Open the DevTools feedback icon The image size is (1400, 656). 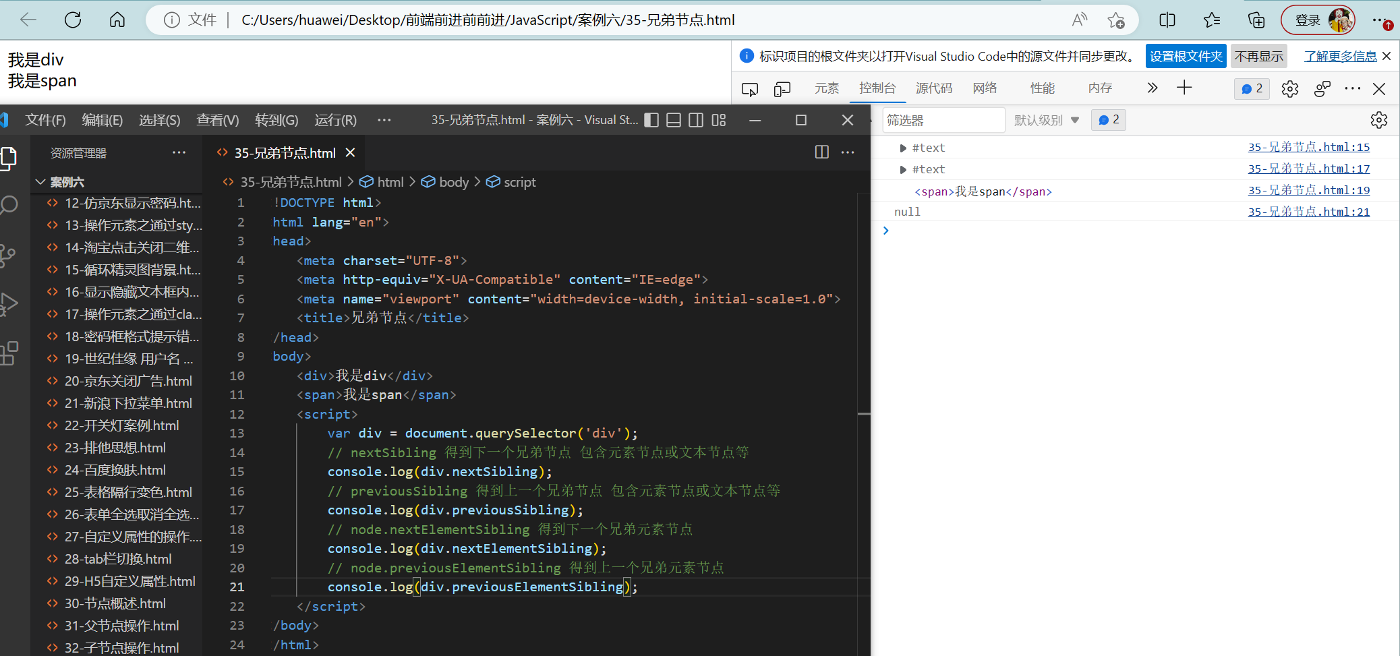click(1322, 88)
